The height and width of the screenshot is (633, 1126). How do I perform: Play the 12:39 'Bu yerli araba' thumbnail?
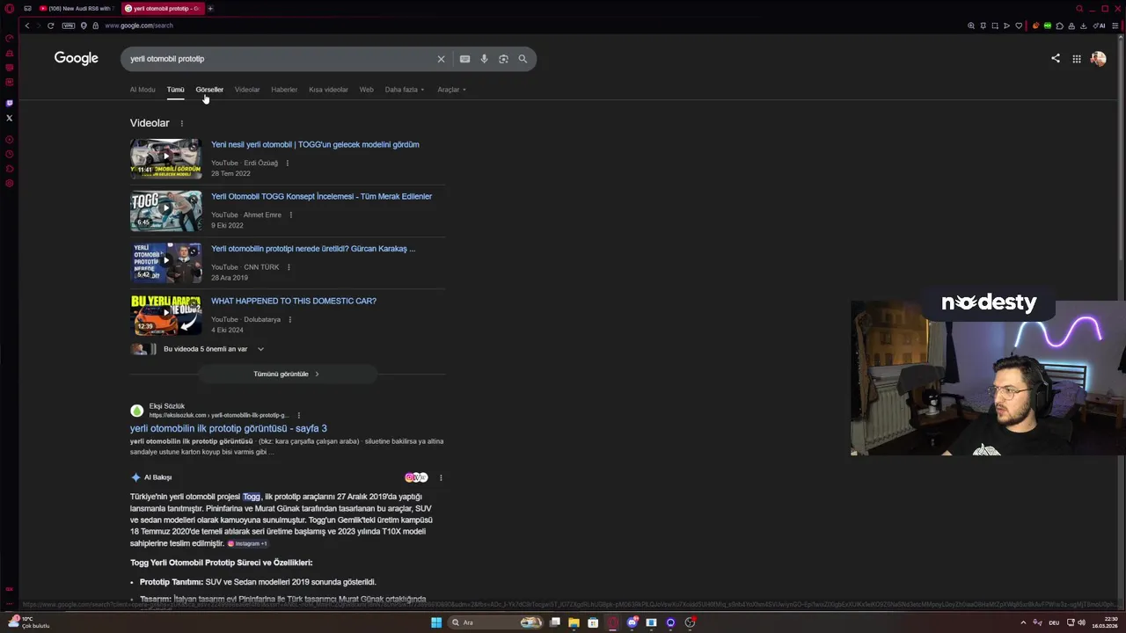tap(165, 314)
